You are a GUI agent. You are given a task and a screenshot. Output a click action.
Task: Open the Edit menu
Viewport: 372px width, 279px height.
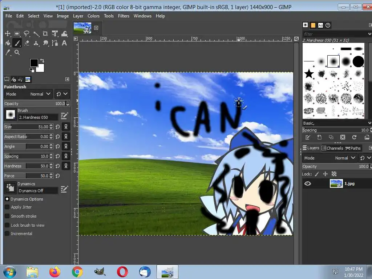[x=20, y=16]
